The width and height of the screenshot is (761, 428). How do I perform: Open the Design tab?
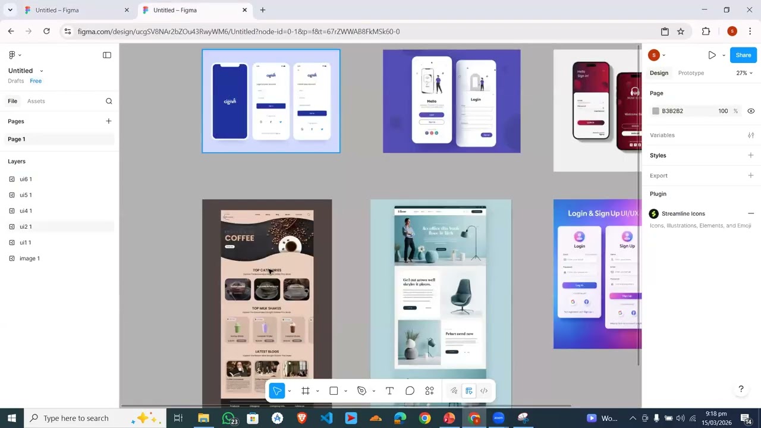point(659,73)
